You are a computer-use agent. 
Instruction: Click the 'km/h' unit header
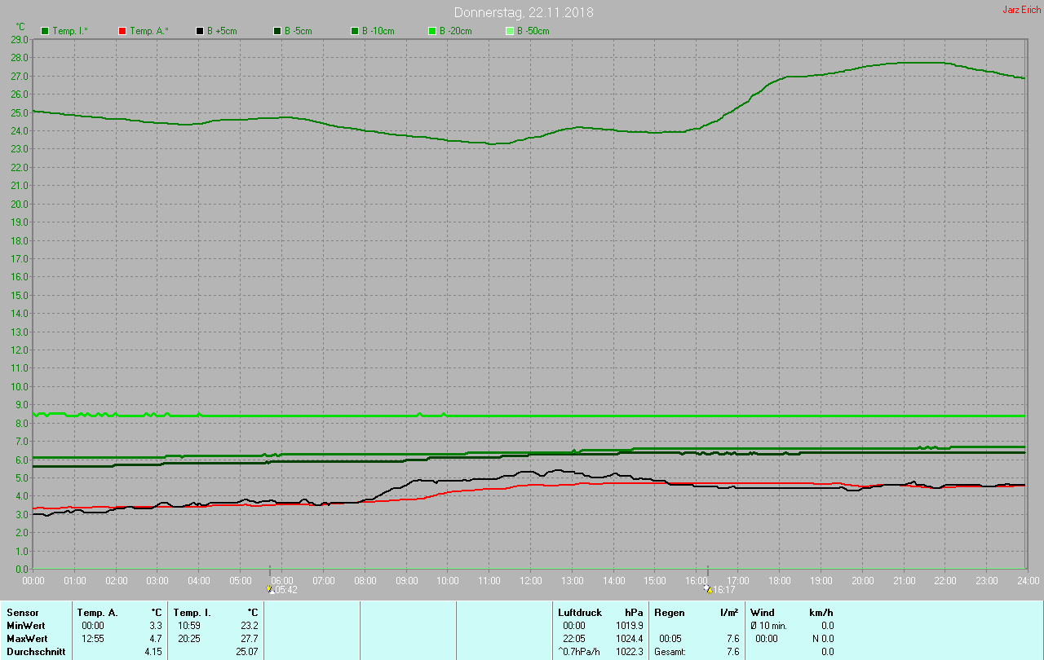coord(821,613)
